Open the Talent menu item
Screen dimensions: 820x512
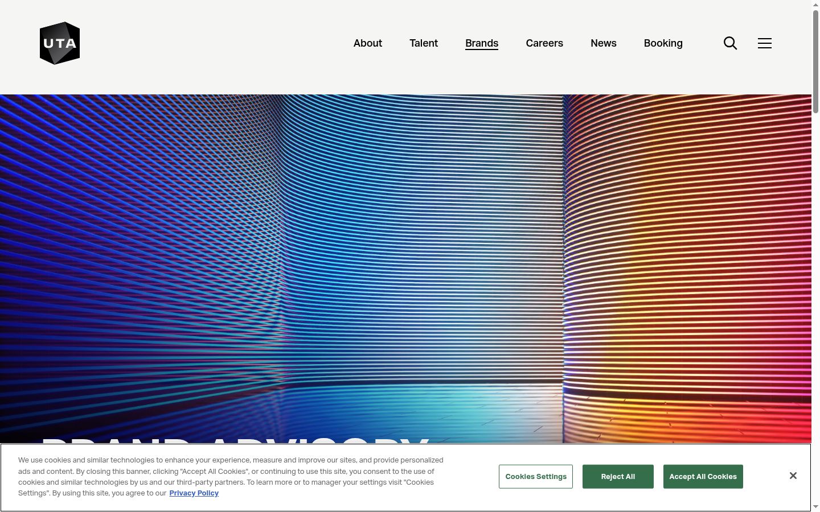click(424, 43)
